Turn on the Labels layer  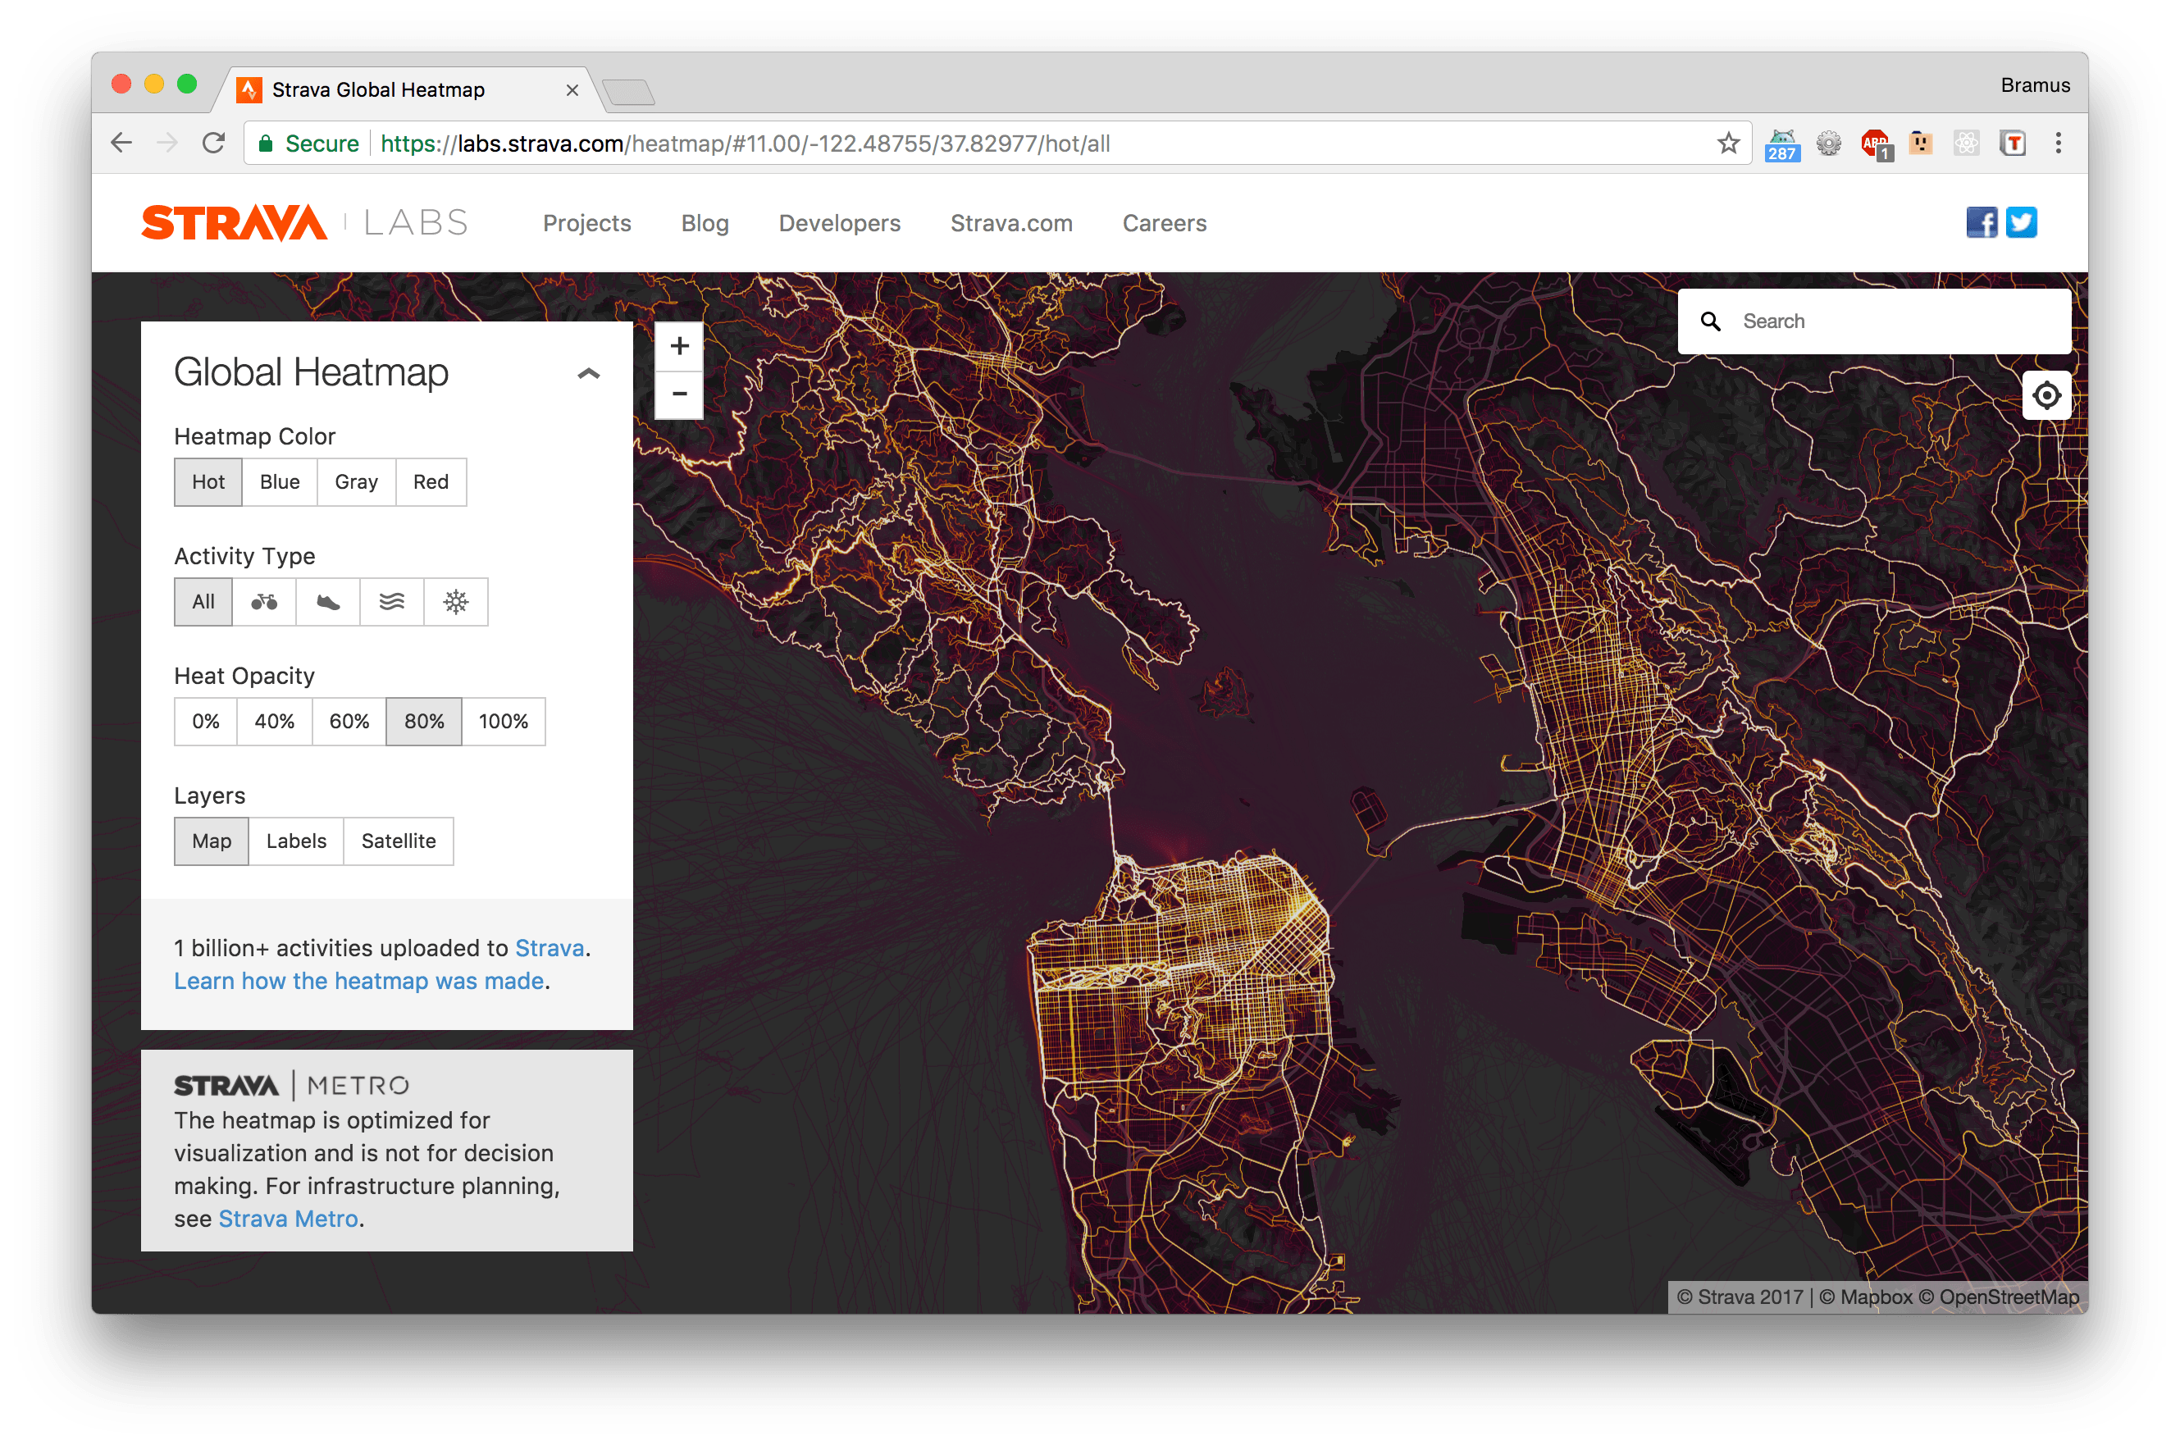coord(296,841)
